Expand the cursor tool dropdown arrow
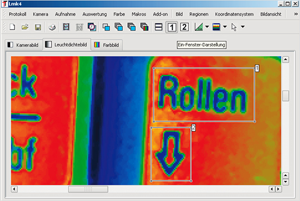Screen dimensions: 300x201 coord(243,27)
